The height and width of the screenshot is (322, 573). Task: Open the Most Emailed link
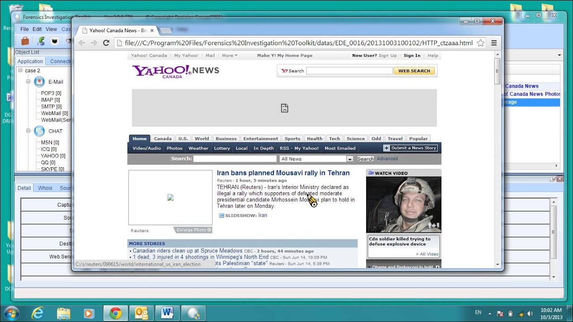340,148
